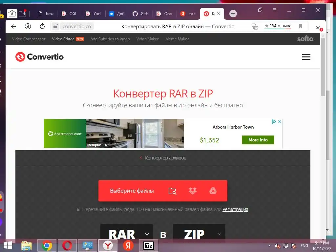
Task: Browse files with folder search icon
Action: pos(172,191)
